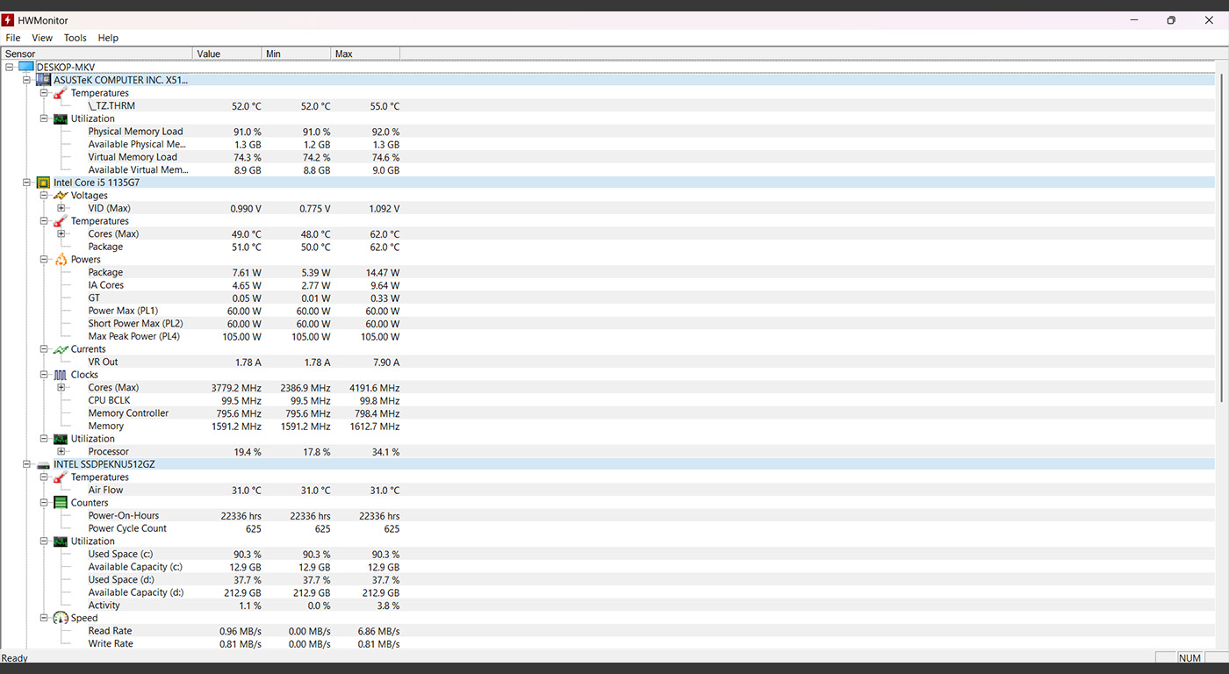The height and width of the screenshot is (674, 1229).
Task: Click the Max column header
Action: point(366,54)
